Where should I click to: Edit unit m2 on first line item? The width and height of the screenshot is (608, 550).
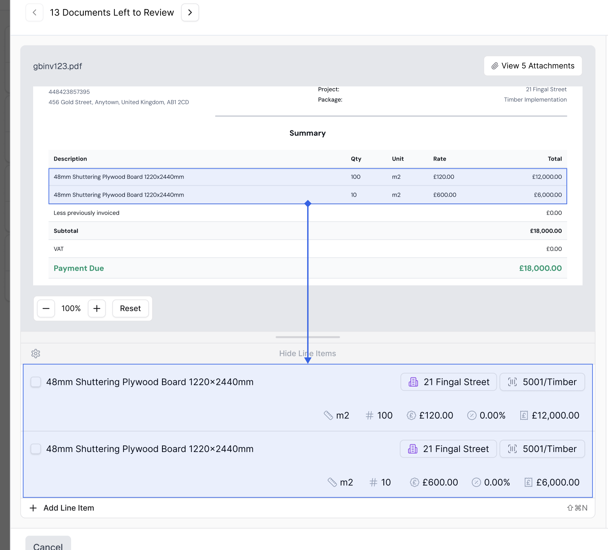coord(343,416)
